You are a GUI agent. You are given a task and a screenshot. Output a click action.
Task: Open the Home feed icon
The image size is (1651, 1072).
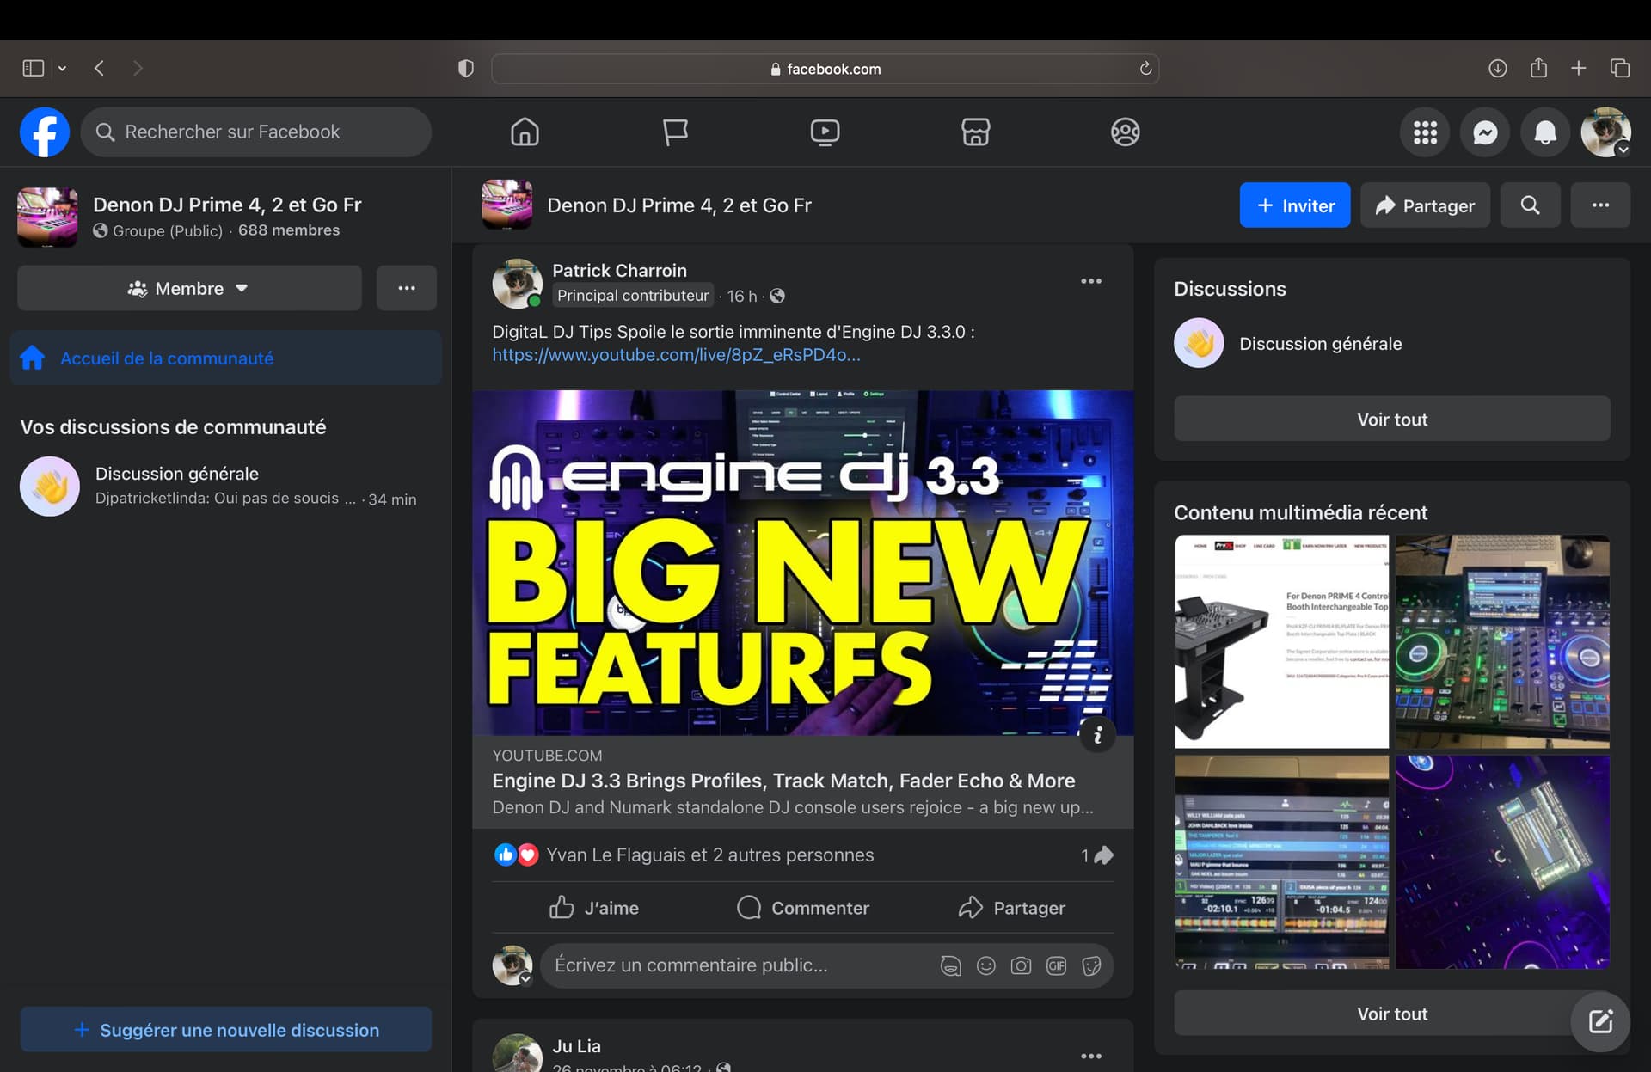pos(525,132)
